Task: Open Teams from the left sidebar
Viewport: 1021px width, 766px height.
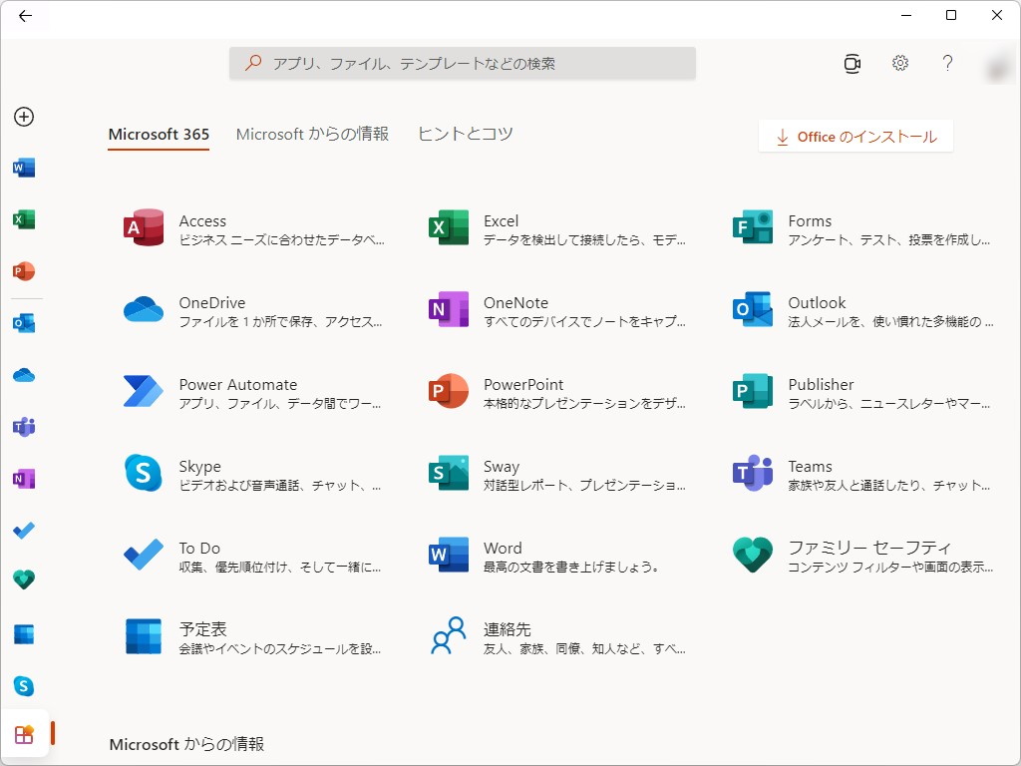Action: (x=23, y=427)
